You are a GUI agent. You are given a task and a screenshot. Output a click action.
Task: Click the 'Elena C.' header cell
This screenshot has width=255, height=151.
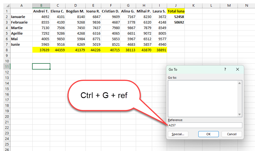tap(58, 11)
